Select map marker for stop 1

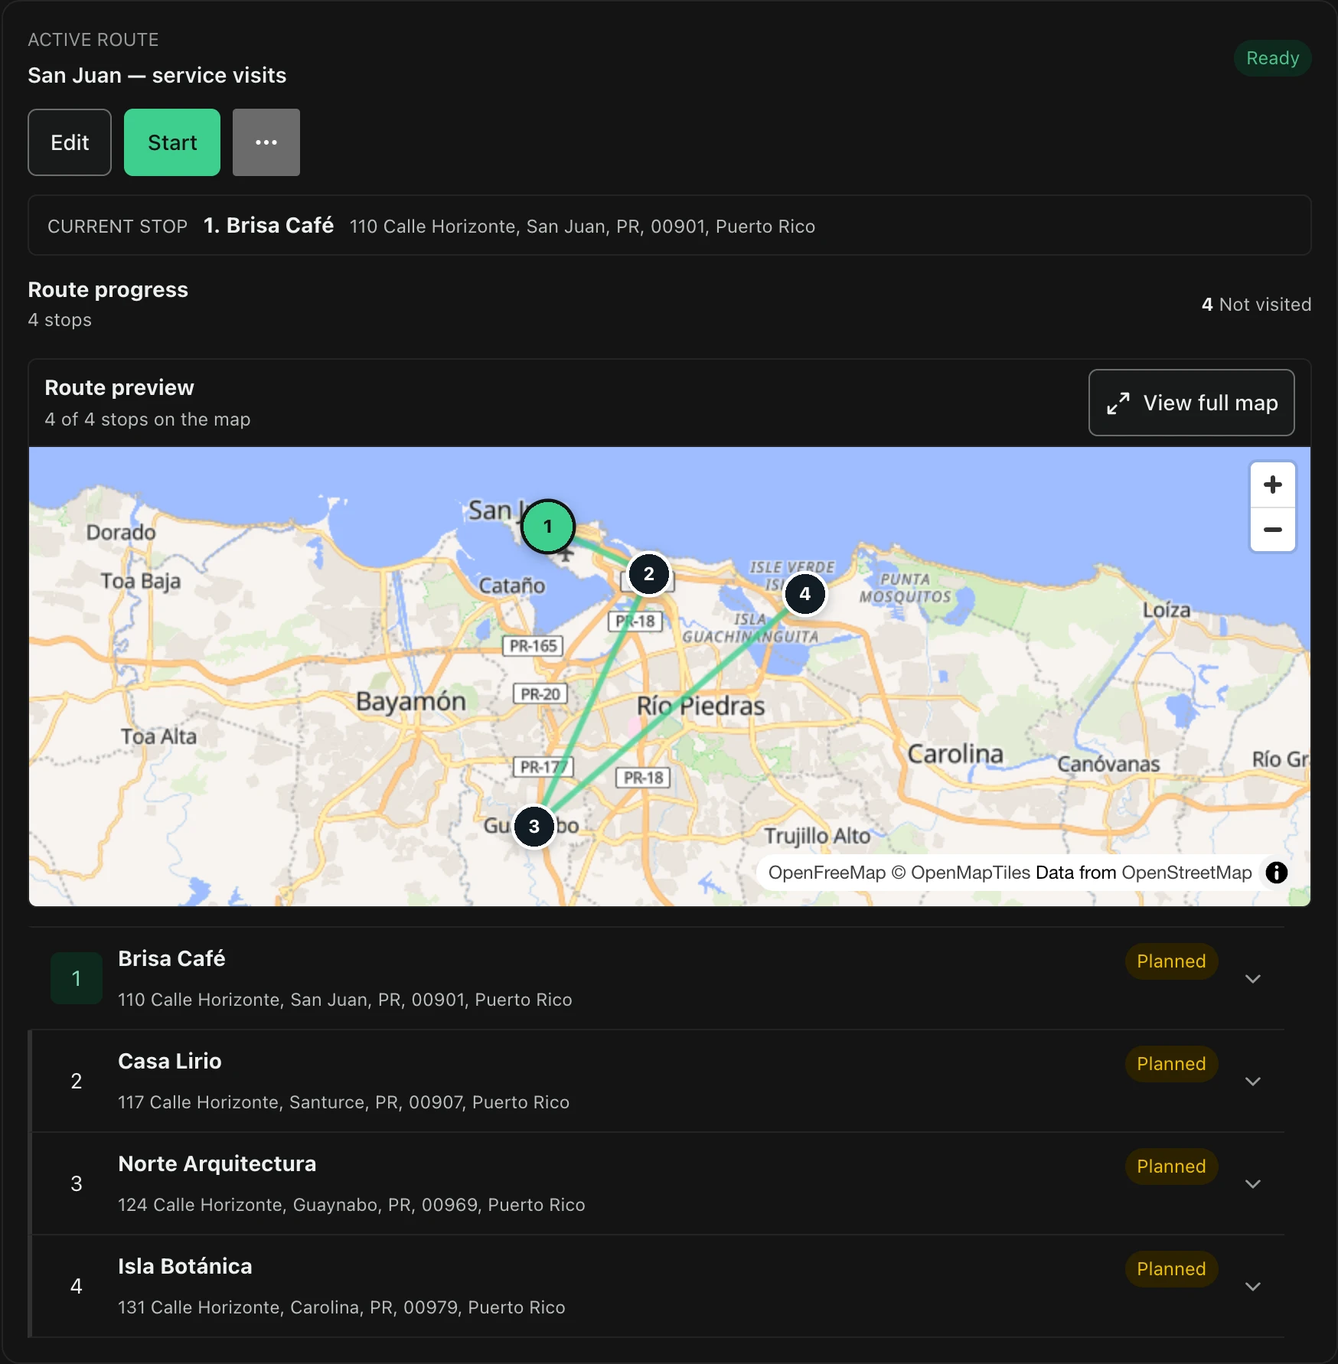tap(547, 527)
